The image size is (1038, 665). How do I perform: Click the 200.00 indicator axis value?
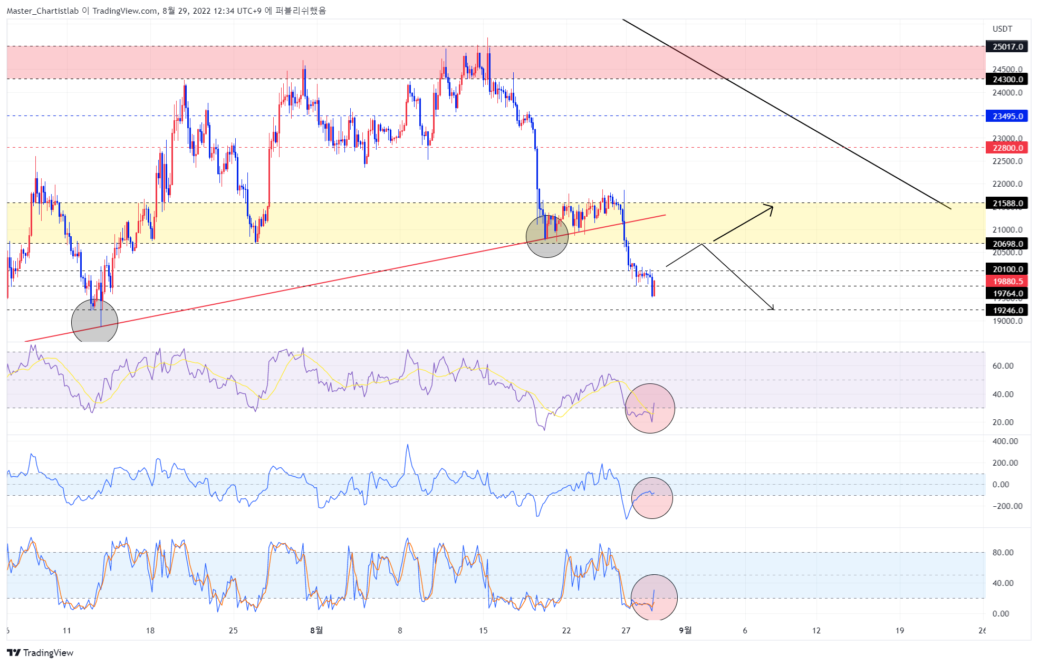click(1005, 462)
